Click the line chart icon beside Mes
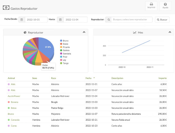175x133 pixels. (x=135, y=33)
